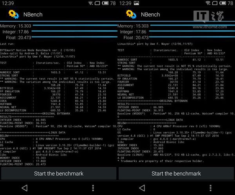Click the 'Trademarks are property' footnote line
Viewport: 235px width, 195px height.
coord(161,161)
